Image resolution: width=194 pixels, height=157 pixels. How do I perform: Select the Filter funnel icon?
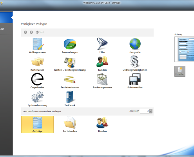pyautogui.click(x=102, y=46)
